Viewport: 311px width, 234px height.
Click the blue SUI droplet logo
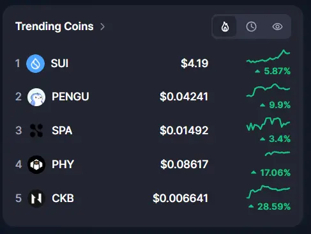tap(35, 63)
